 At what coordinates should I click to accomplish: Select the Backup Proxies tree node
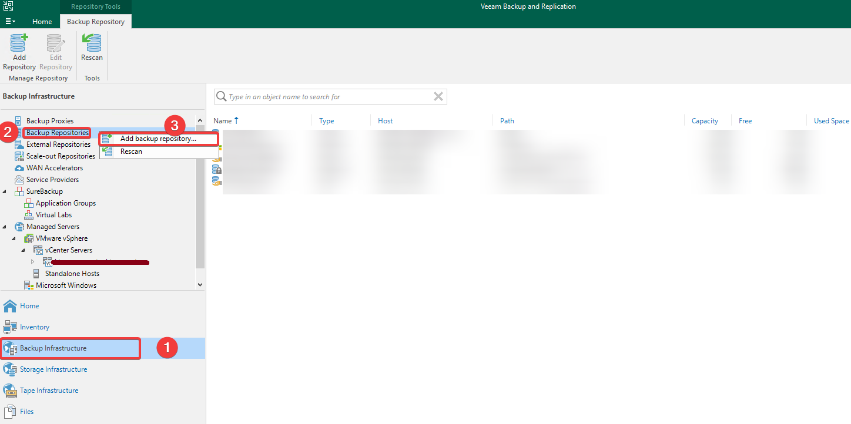coord(50,121)
